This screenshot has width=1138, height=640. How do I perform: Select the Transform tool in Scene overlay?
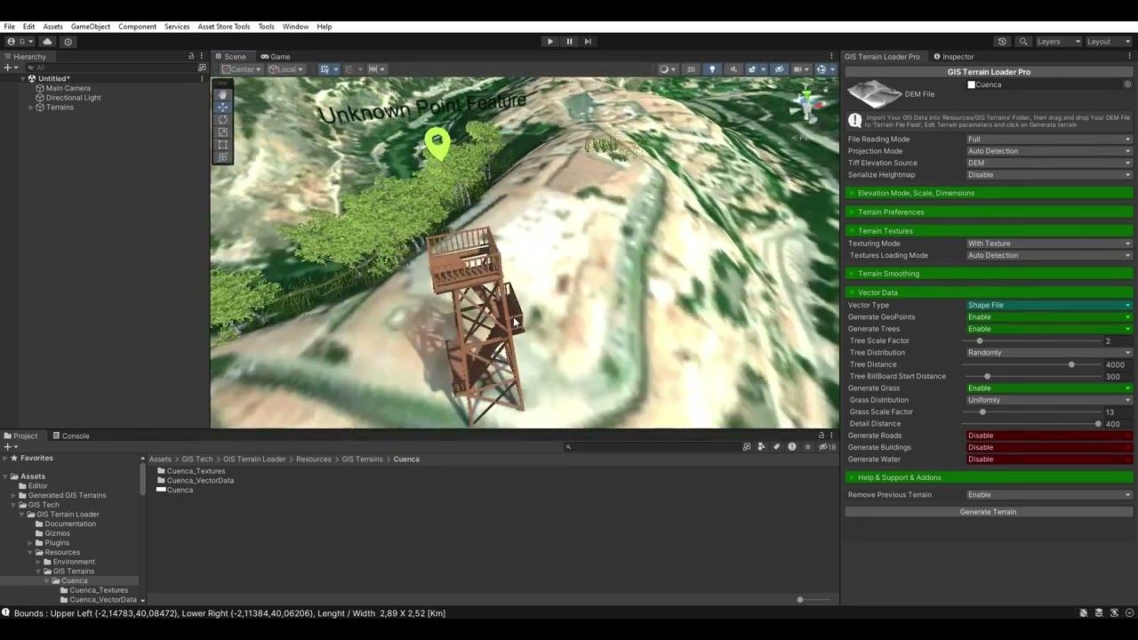click(x=222, y=156)
